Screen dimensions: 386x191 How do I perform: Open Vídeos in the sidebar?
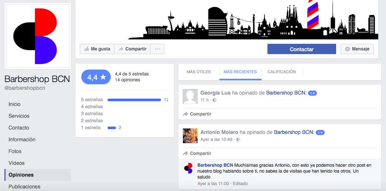tap(17, 163)
